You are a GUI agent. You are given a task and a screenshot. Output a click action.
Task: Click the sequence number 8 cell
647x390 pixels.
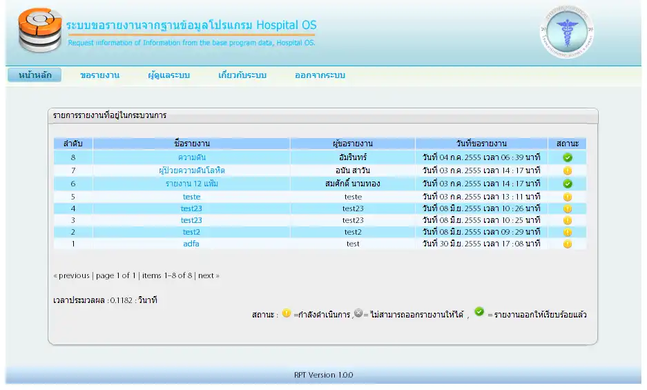[73, 157]
